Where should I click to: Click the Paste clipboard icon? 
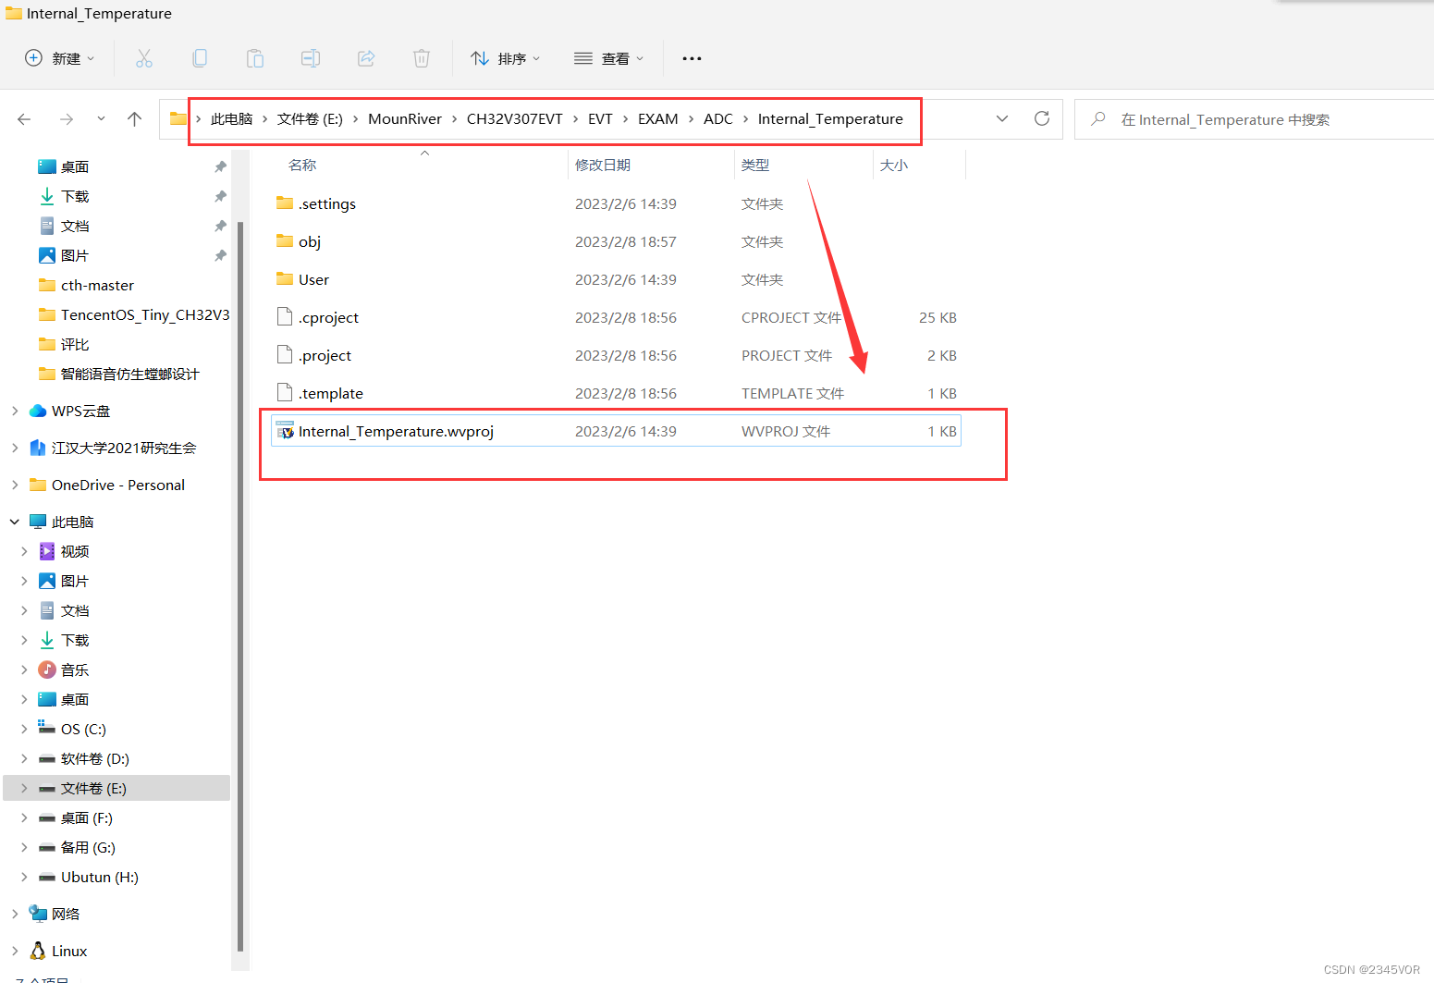255,58
